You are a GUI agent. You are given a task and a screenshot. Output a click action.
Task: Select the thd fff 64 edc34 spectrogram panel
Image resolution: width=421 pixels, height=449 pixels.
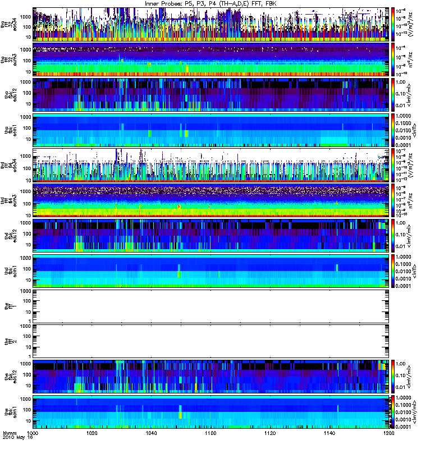212,166
